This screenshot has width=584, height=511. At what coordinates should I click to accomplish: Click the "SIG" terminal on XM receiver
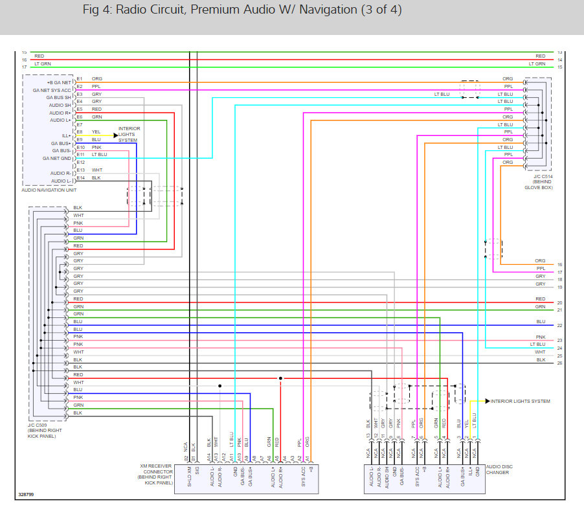197,470
